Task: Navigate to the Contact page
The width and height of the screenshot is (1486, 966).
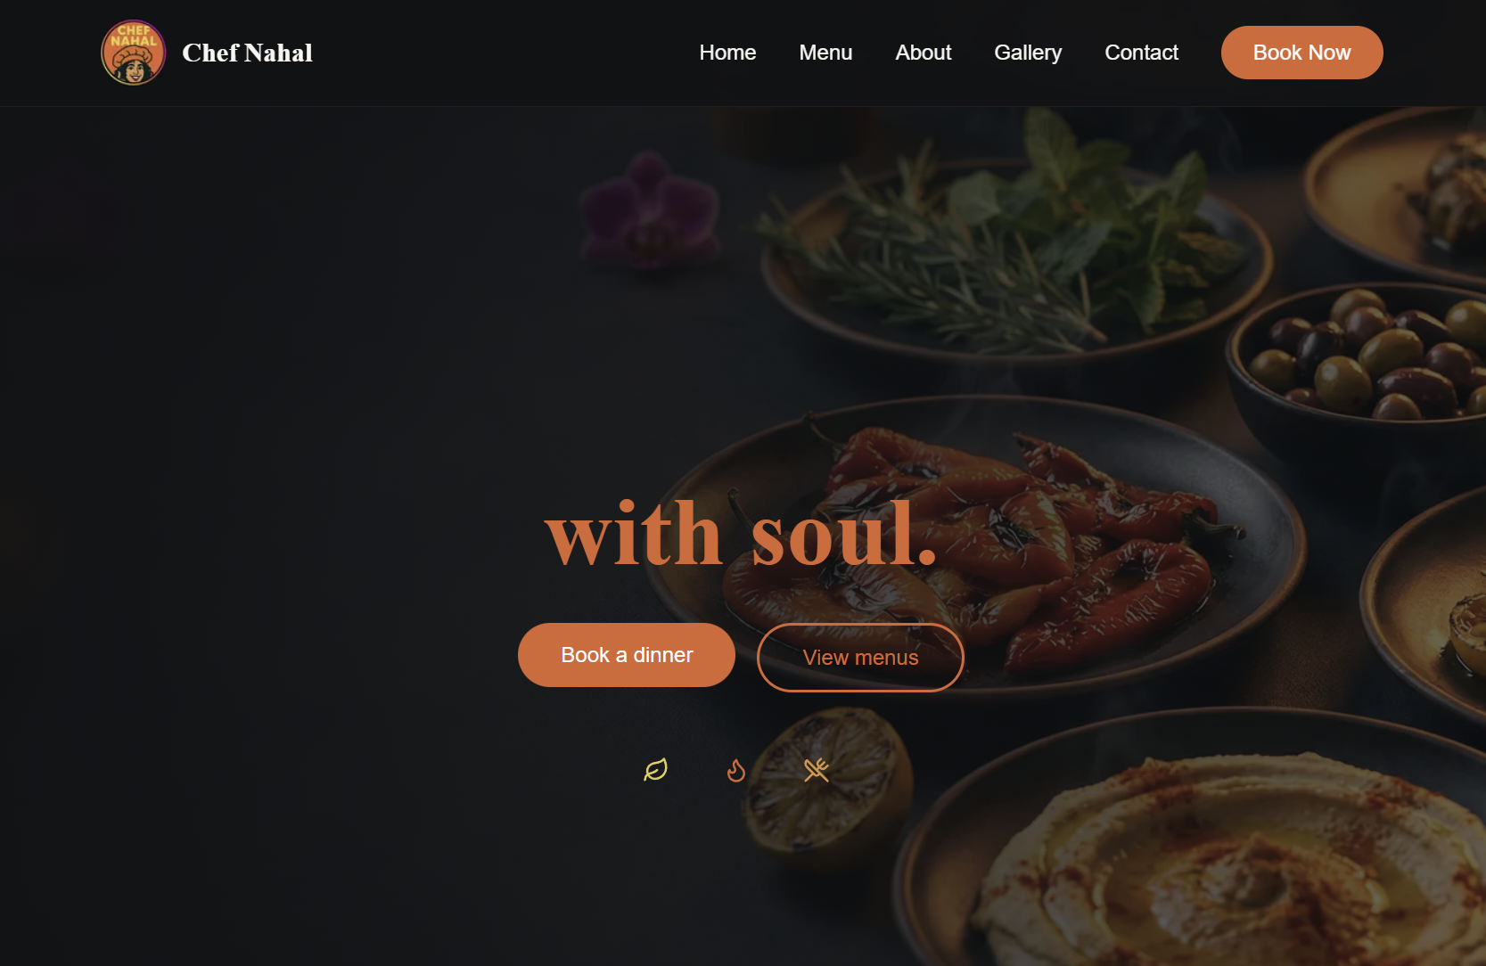Action: pyautogui.click(x=1141, y=53)
